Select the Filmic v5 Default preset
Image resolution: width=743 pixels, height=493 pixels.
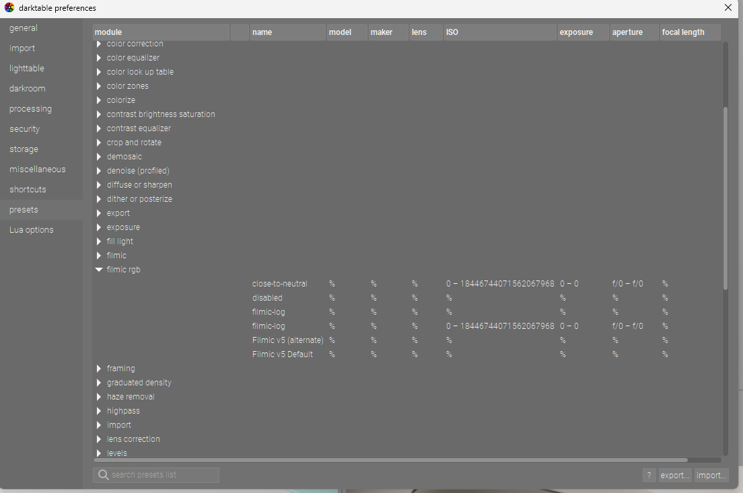(x=283, y=354)
